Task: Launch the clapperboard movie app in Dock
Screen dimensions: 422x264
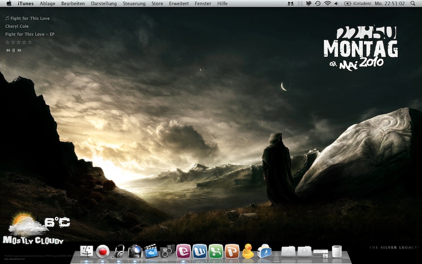Action: 151,251
